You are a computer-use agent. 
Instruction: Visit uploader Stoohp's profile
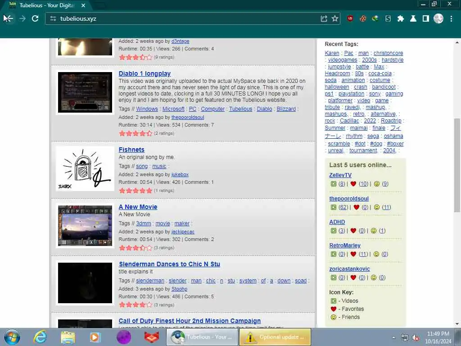179,289
